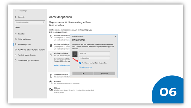The width and height of the screenshot is (191, 108).
Task: Click the Bildcode picture icon
Action: tap(51, 89)
